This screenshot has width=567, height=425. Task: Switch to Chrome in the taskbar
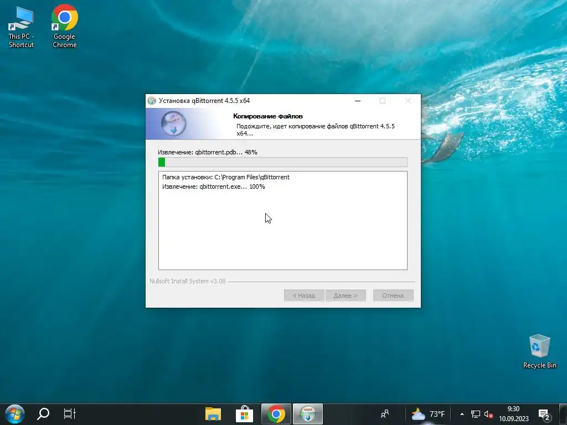pyautogui.click(x=276, y=414)
